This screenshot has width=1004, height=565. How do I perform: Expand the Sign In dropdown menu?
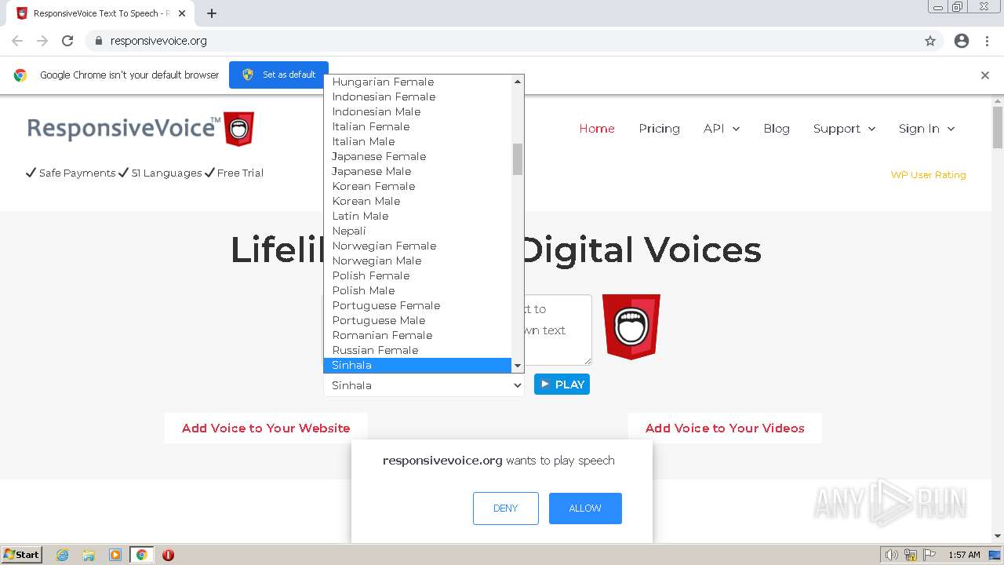click(926, 129)
